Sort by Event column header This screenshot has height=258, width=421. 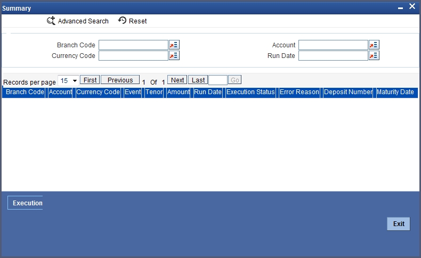click(x=133, y=92)
